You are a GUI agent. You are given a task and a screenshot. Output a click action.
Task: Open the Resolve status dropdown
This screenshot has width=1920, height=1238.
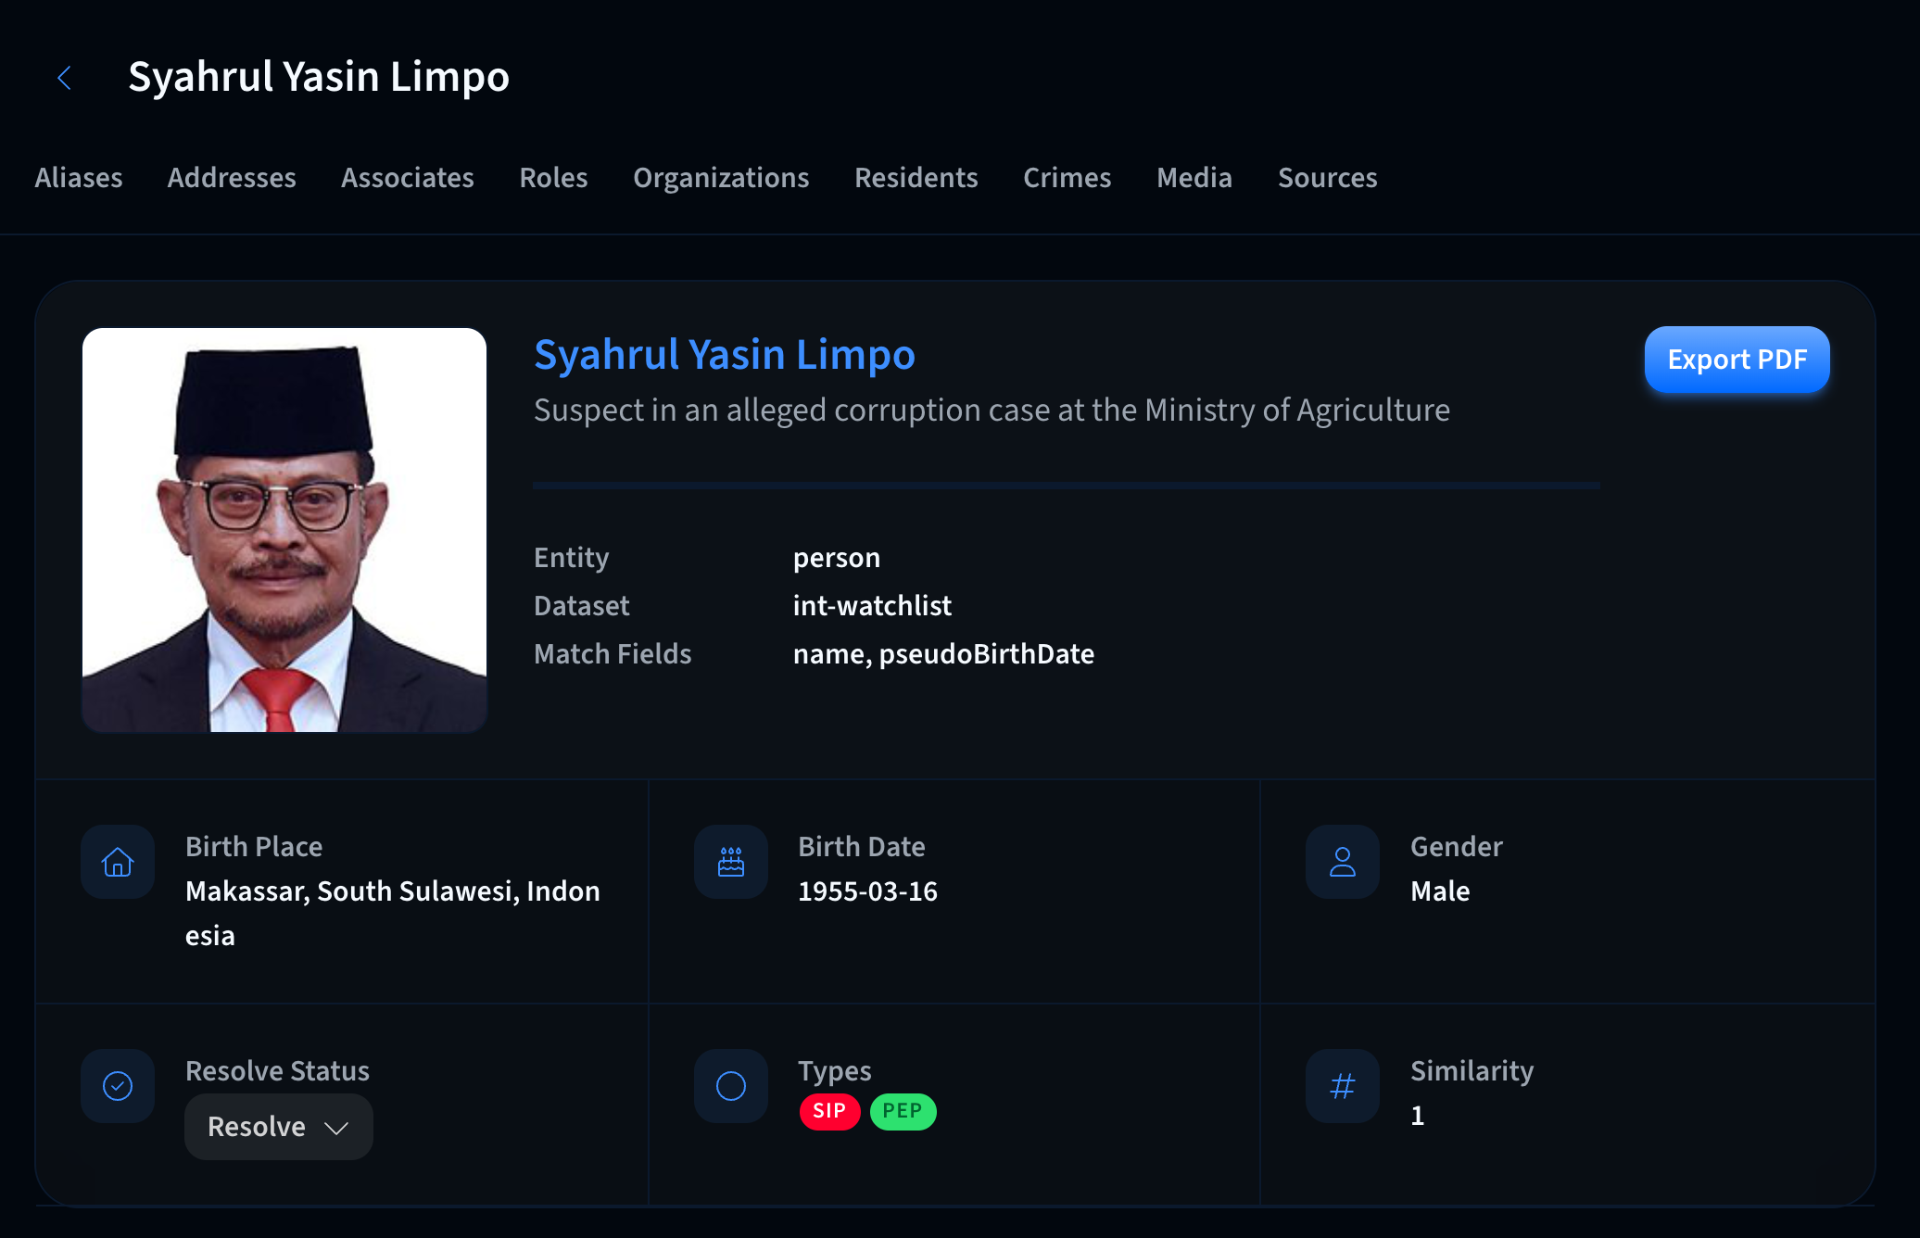point(279,1127)
